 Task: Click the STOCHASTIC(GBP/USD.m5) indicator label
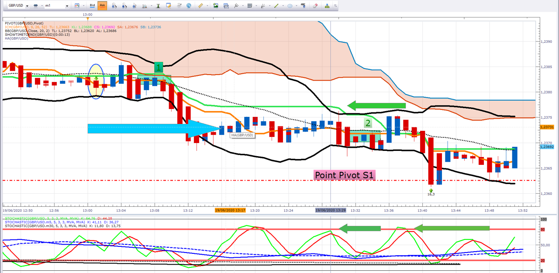coord(61,222)
